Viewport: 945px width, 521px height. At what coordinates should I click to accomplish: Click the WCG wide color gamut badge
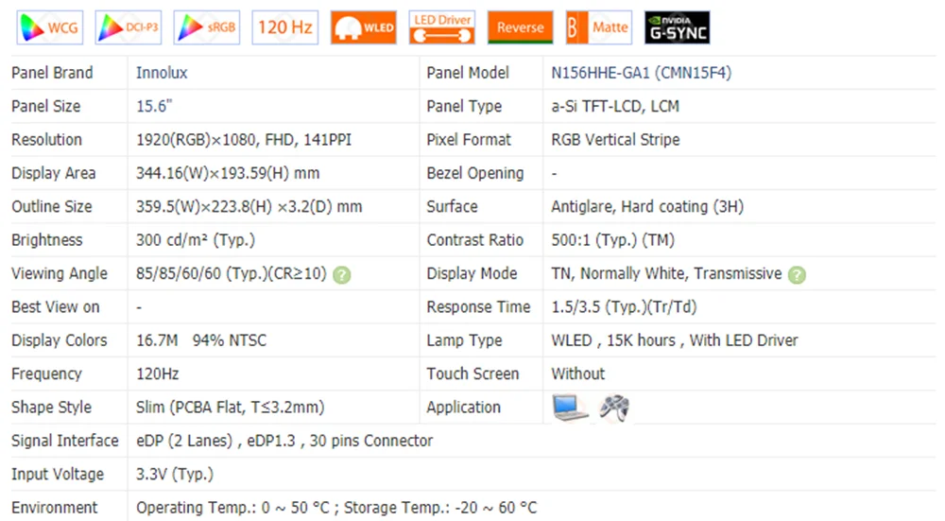pos(50,27)
